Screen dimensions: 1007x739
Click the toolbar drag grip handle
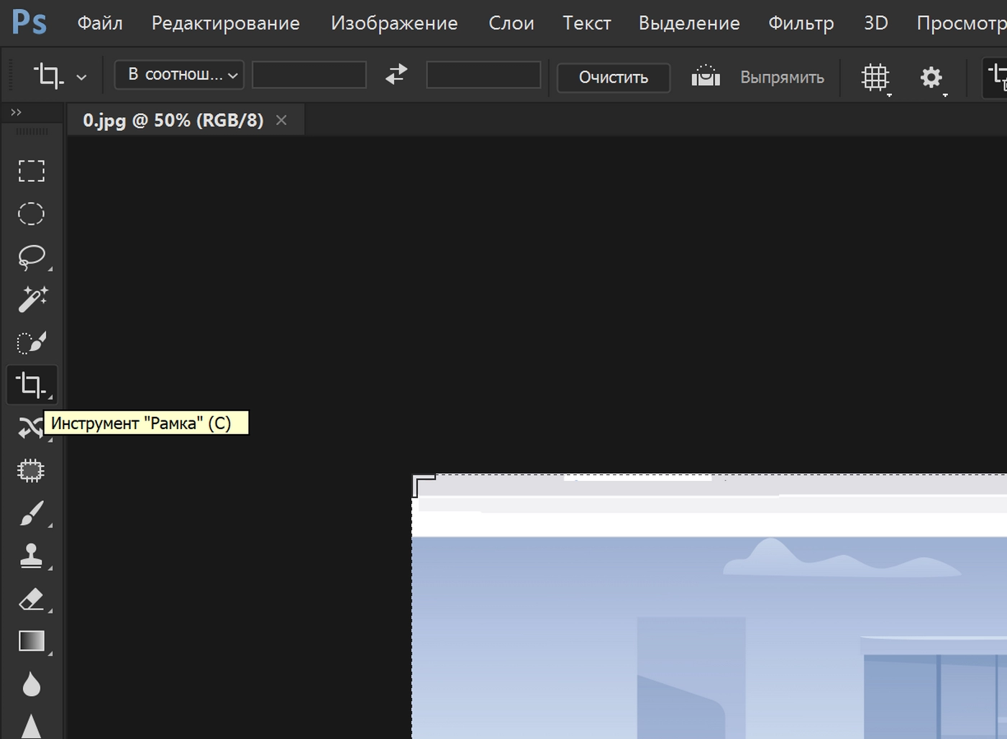32,132
